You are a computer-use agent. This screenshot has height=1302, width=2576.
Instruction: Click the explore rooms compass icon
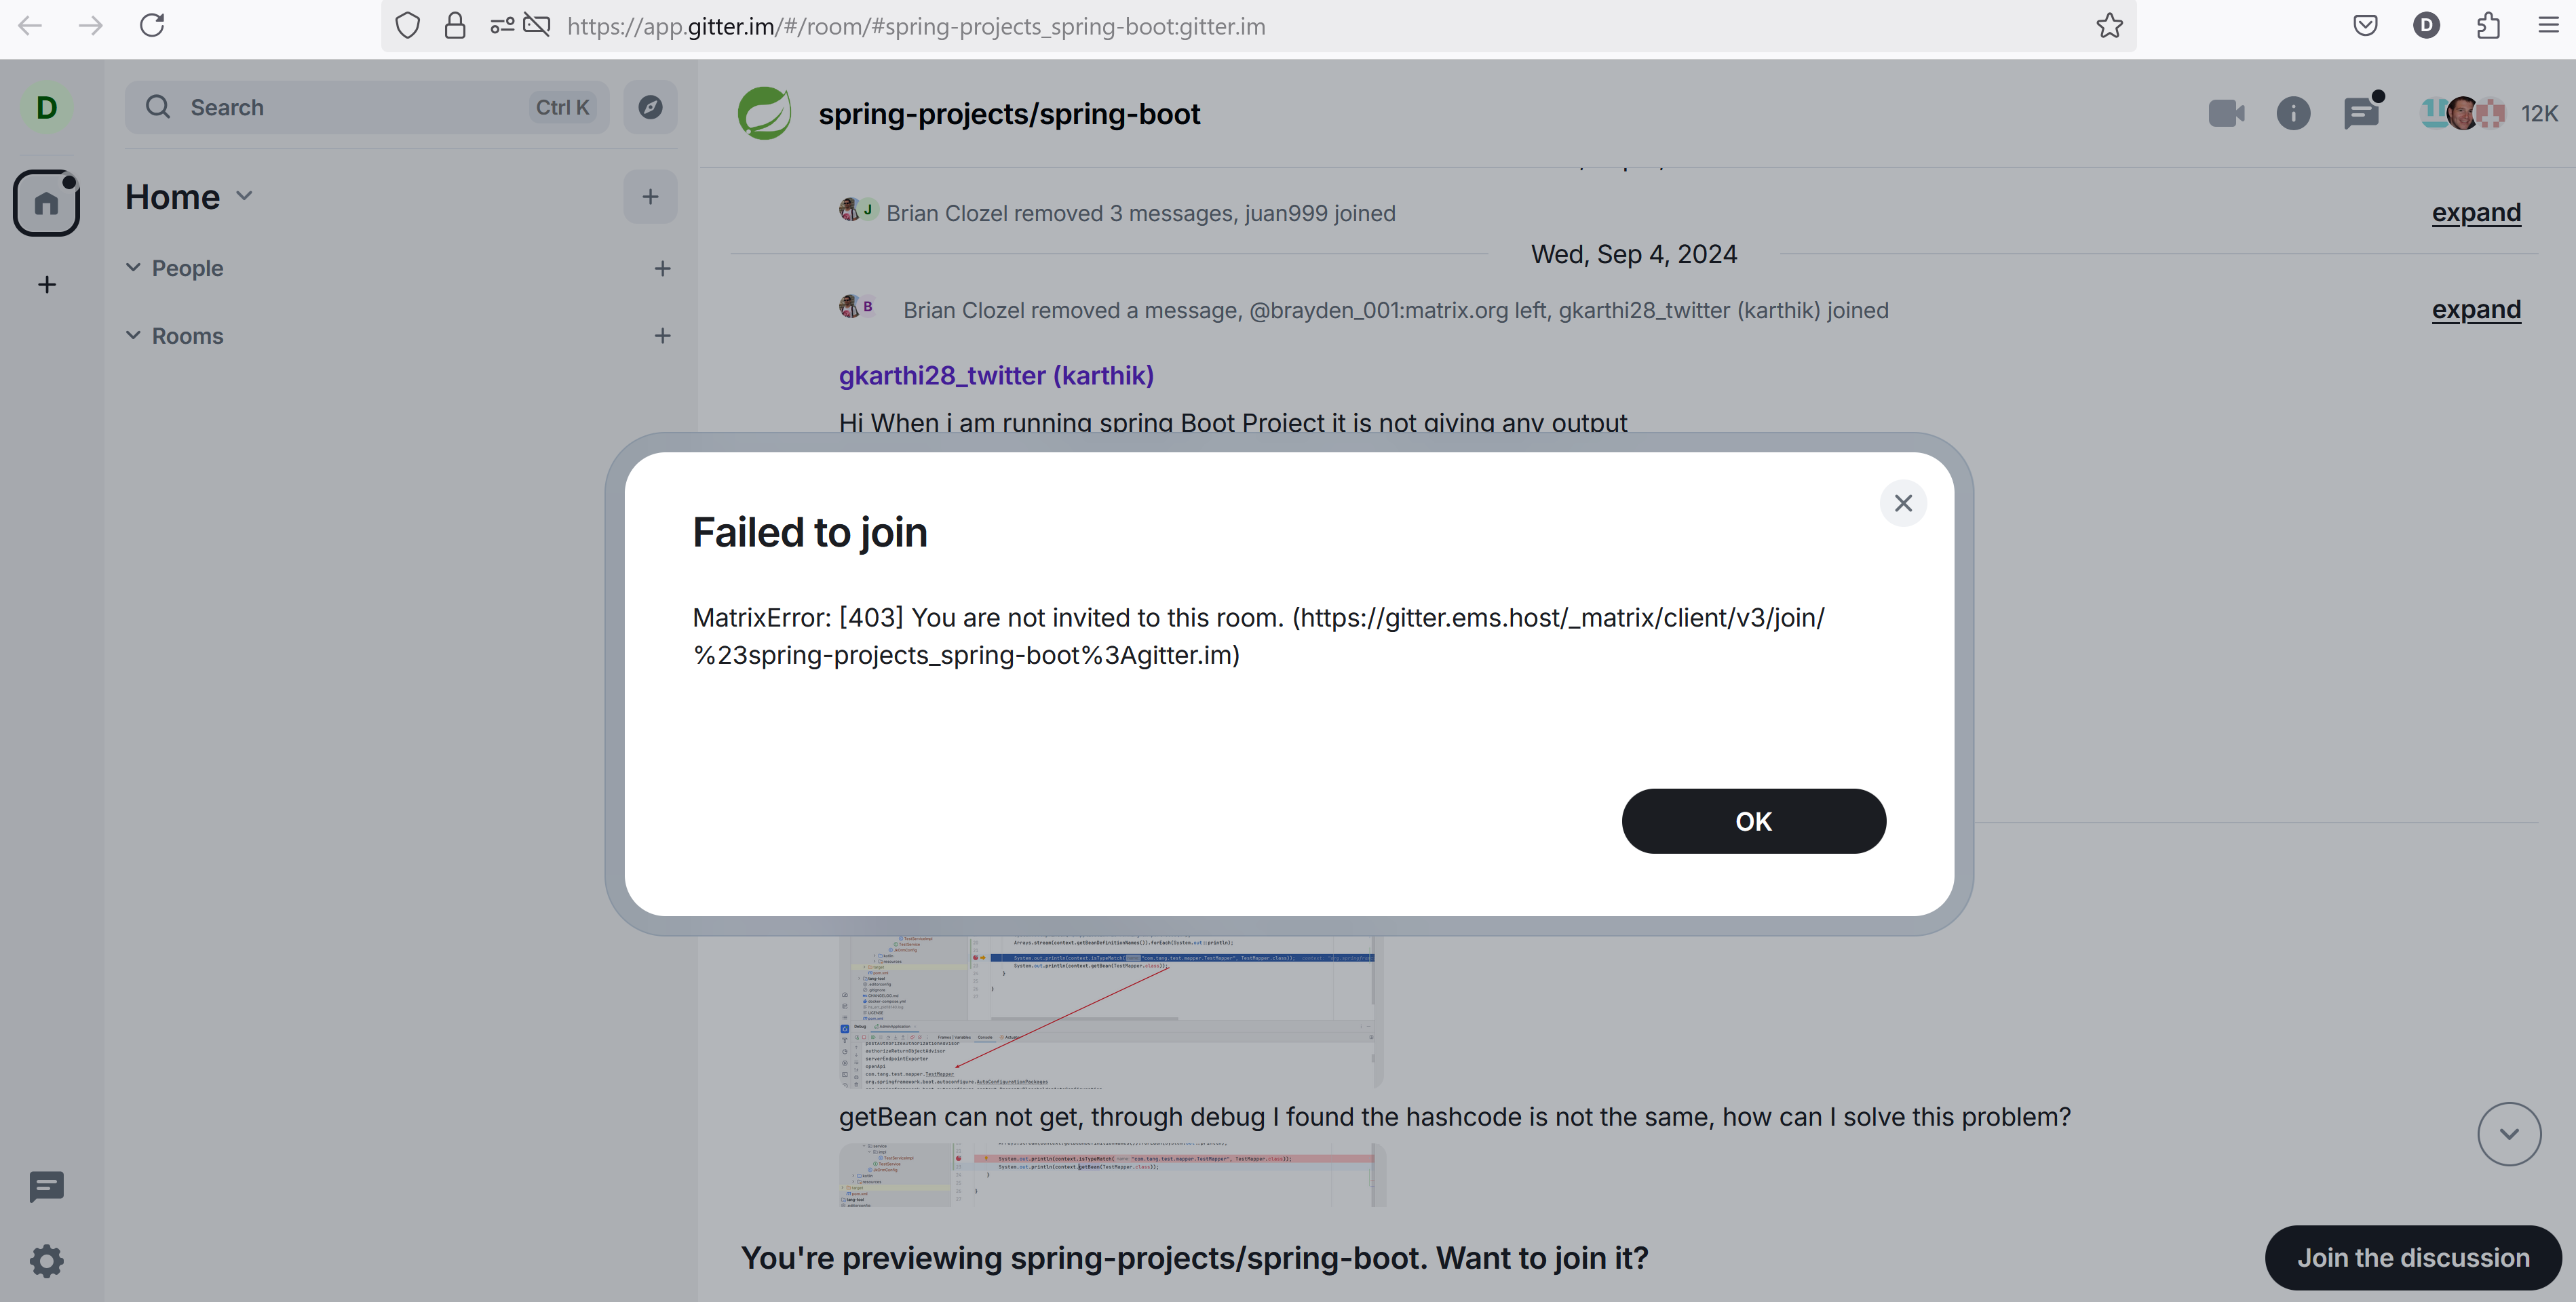[650, 107]
